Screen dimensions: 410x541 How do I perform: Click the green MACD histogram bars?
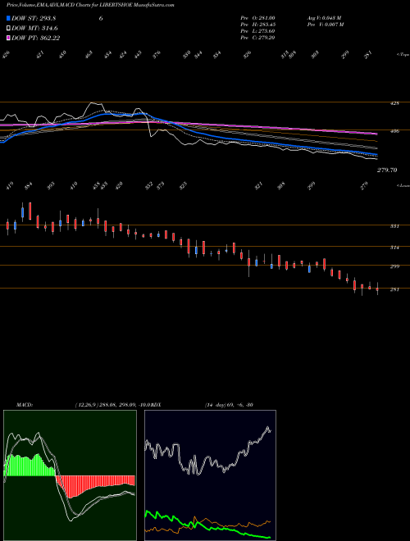pyautogui.click(x=30, y=466)
